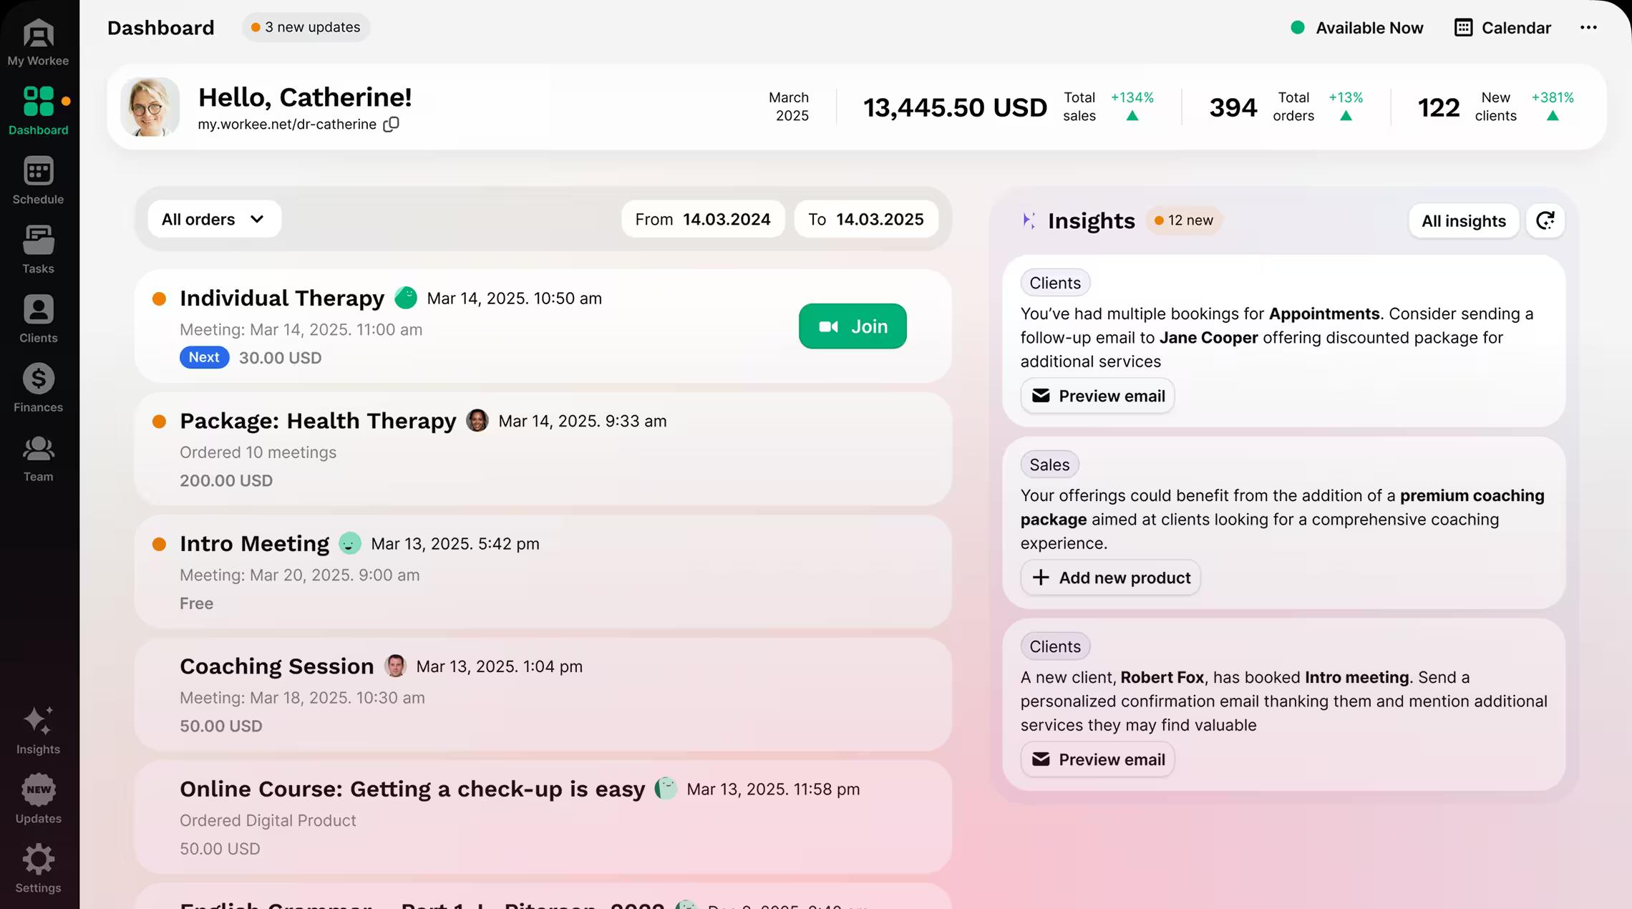This screenshot has height=909, width=1632.
Task: Join the Individual Therapy meeting
Action: (x=852, y=326)
